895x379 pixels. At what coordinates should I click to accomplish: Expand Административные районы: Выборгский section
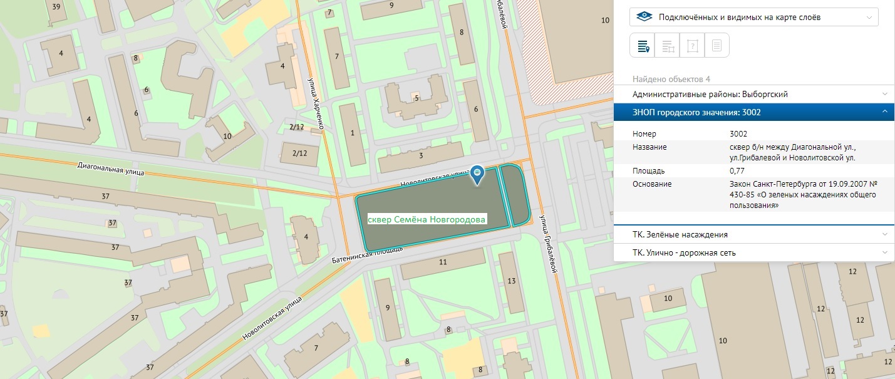(x=754, y=94)
